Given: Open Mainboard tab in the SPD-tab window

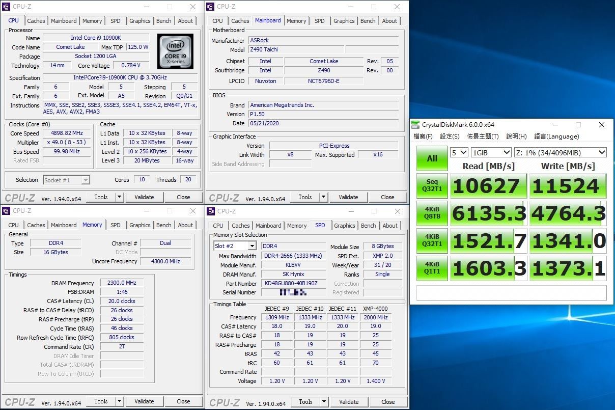Looking at the screenshot, I should [x=268, y=226].
